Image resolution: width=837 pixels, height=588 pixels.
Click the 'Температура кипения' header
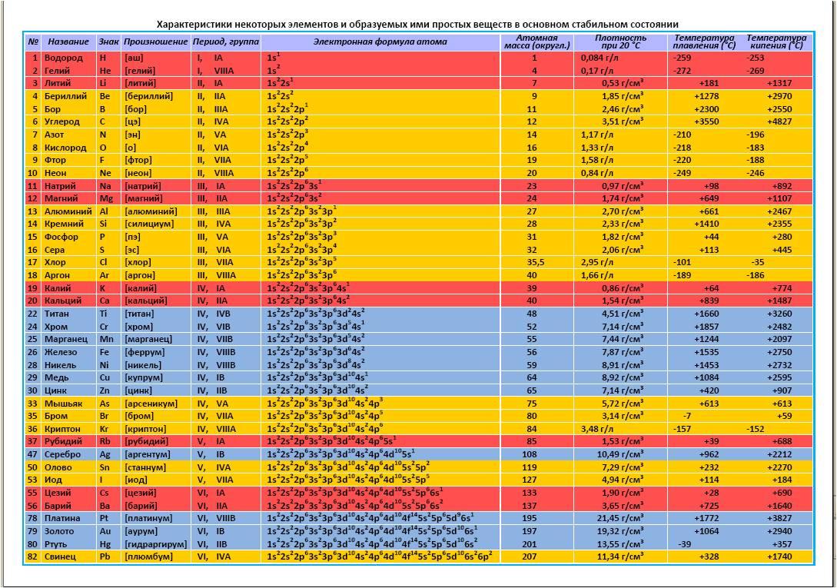point(776,42)
